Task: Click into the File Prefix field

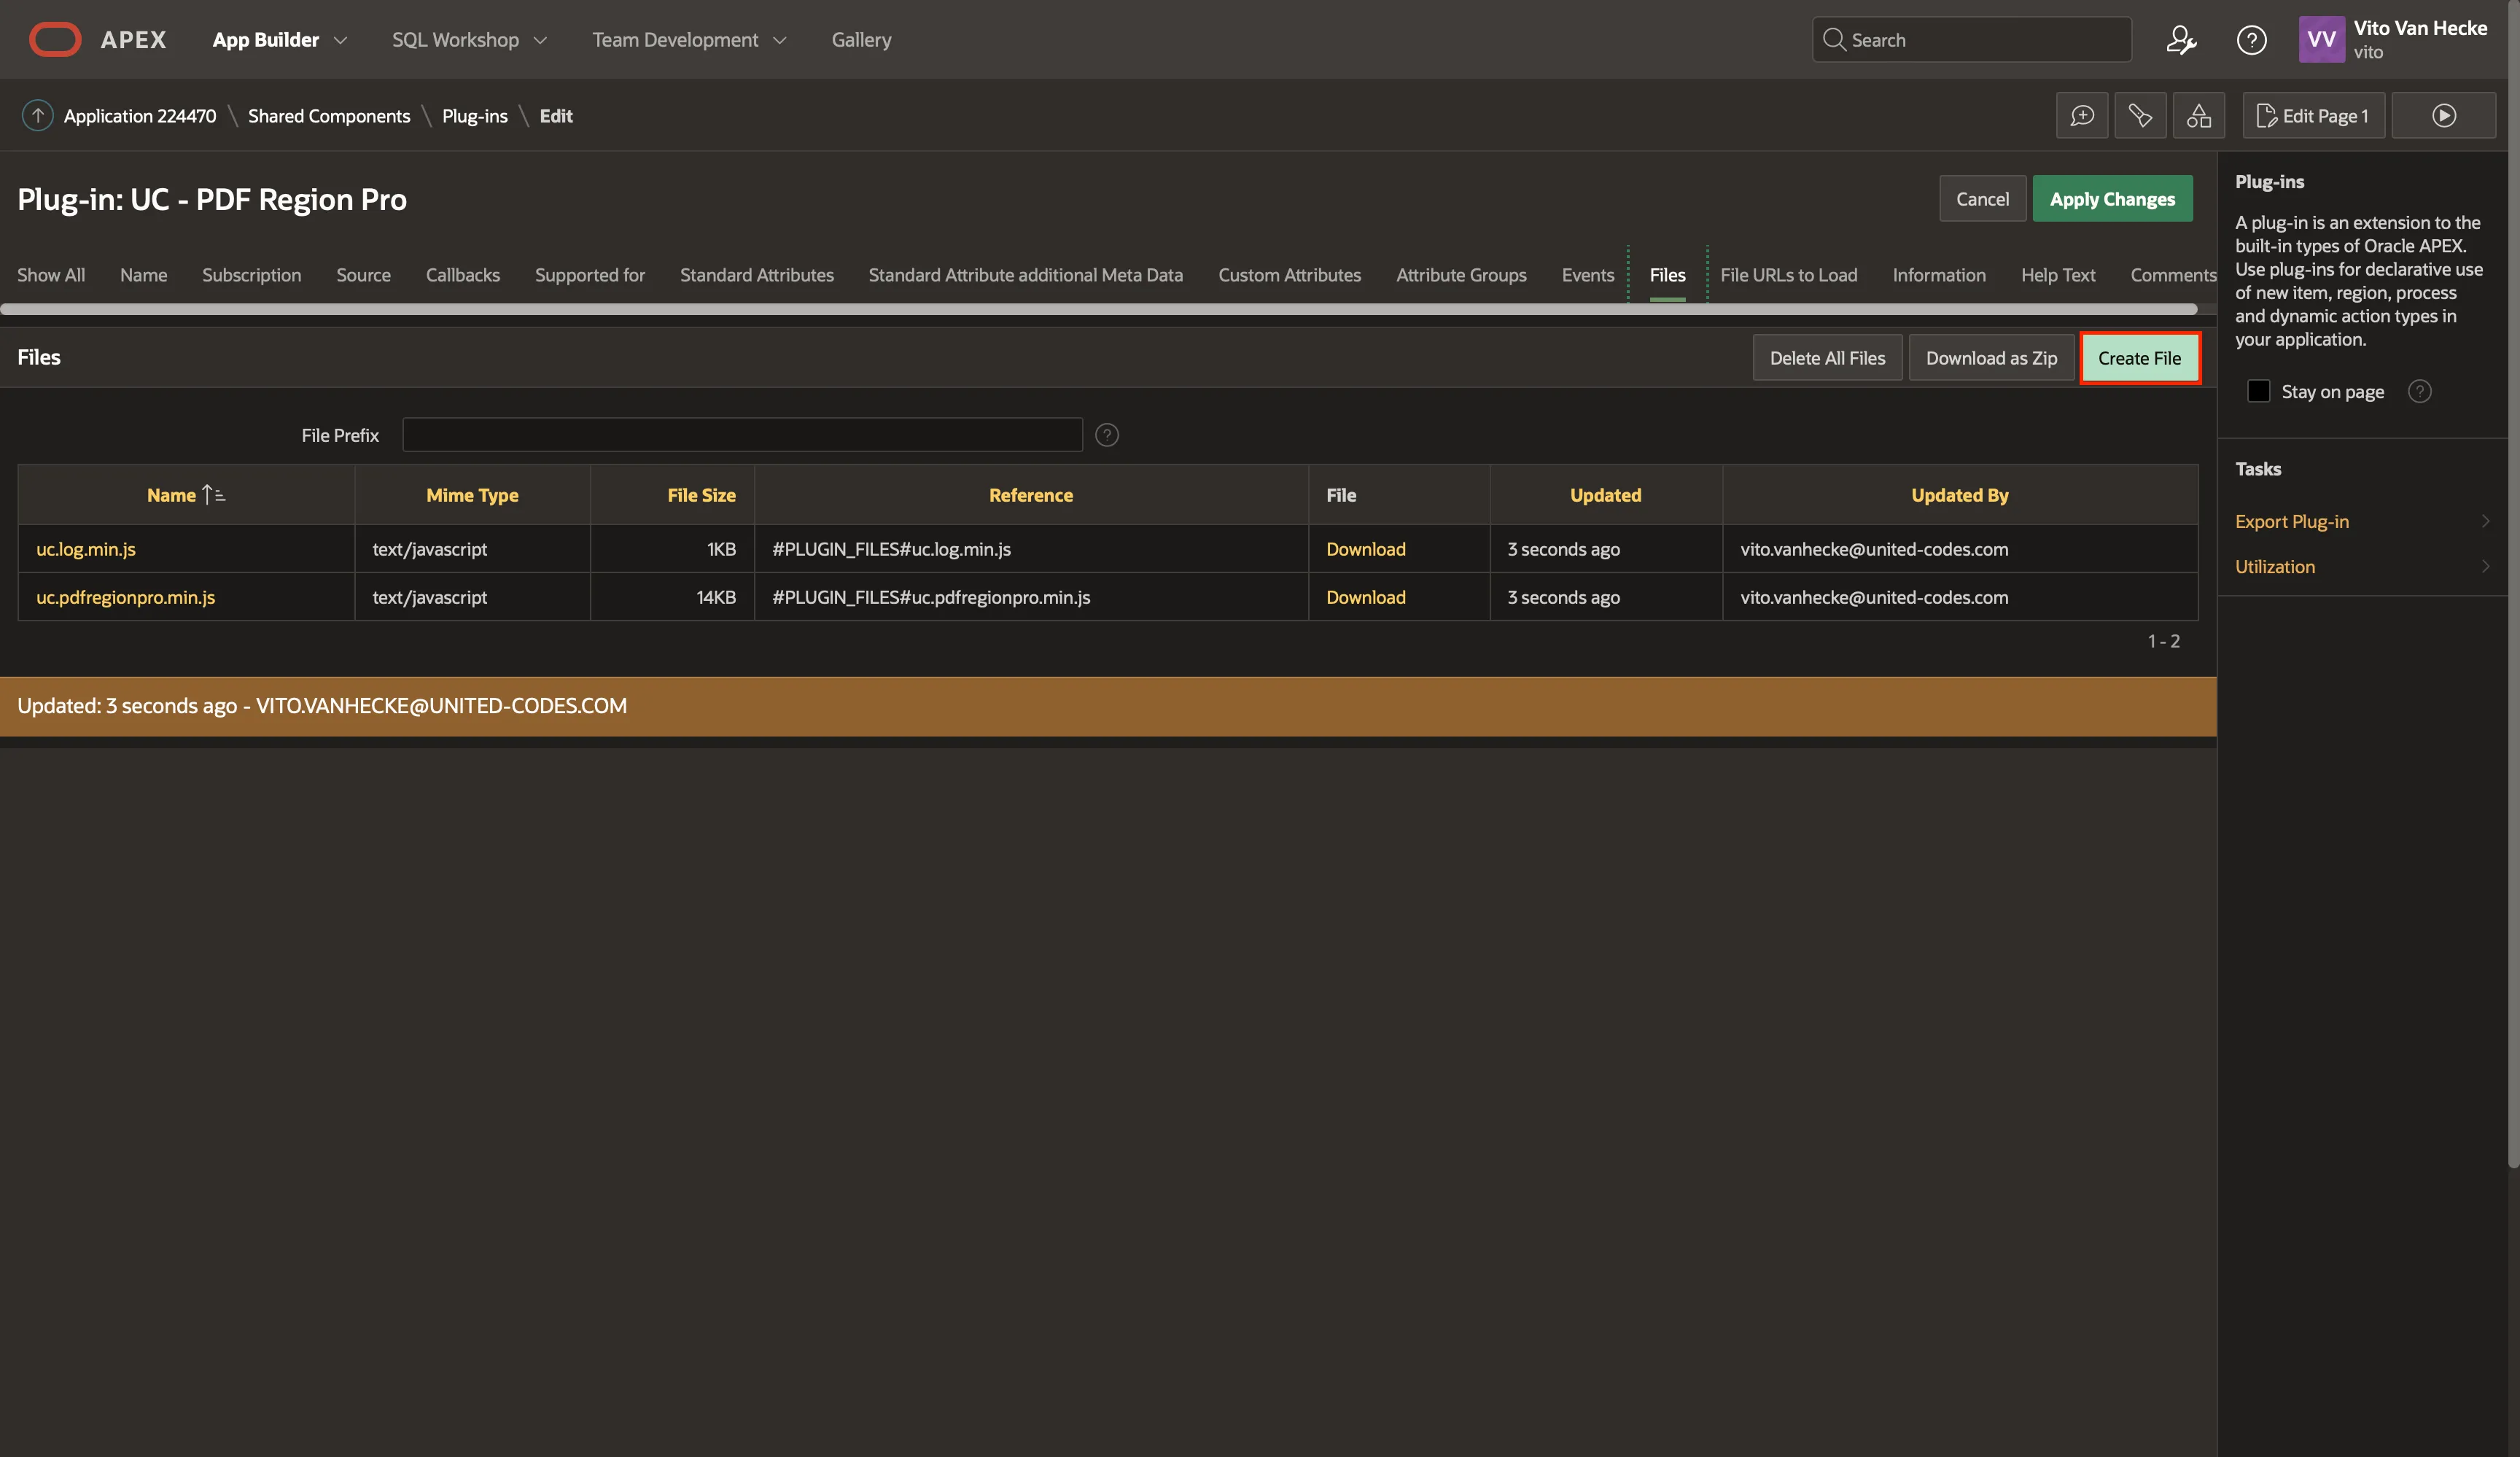Action: pos(742,435)
